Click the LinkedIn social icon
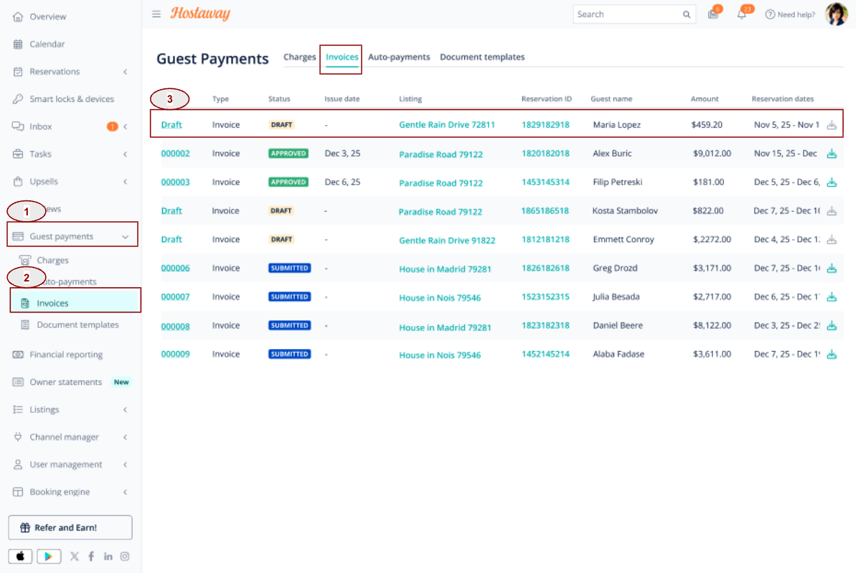The height and width of the screenshot is (573, 856). pos(108,556)
